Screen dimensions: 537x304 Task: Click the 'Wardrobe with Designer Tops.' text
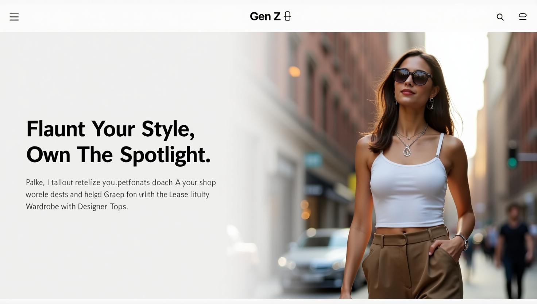pos(77,206)
